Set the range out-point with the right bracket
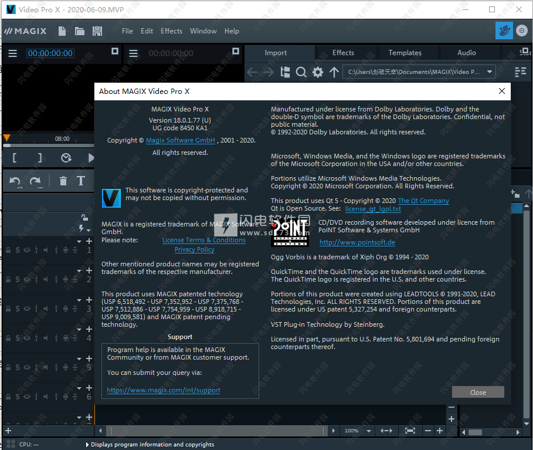Image resolution: width=533 pixels, height=450 pixels. (x=40, y=158)
